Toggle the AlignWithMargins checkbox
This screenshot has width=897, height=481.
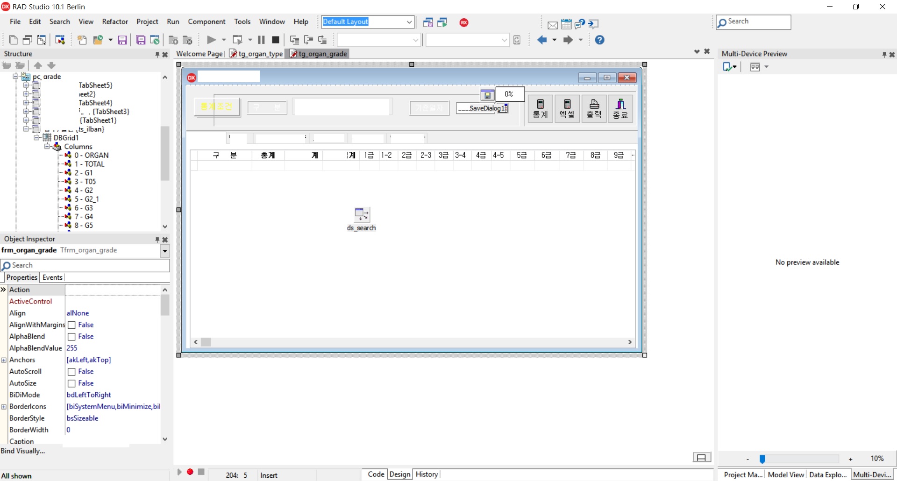(71, 325)
